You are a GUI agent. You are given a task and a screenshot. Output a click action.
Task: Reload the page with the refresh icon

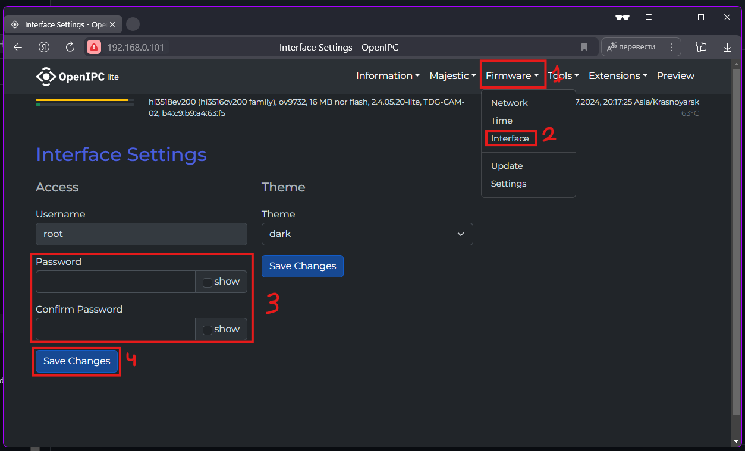tap(70, 47)
